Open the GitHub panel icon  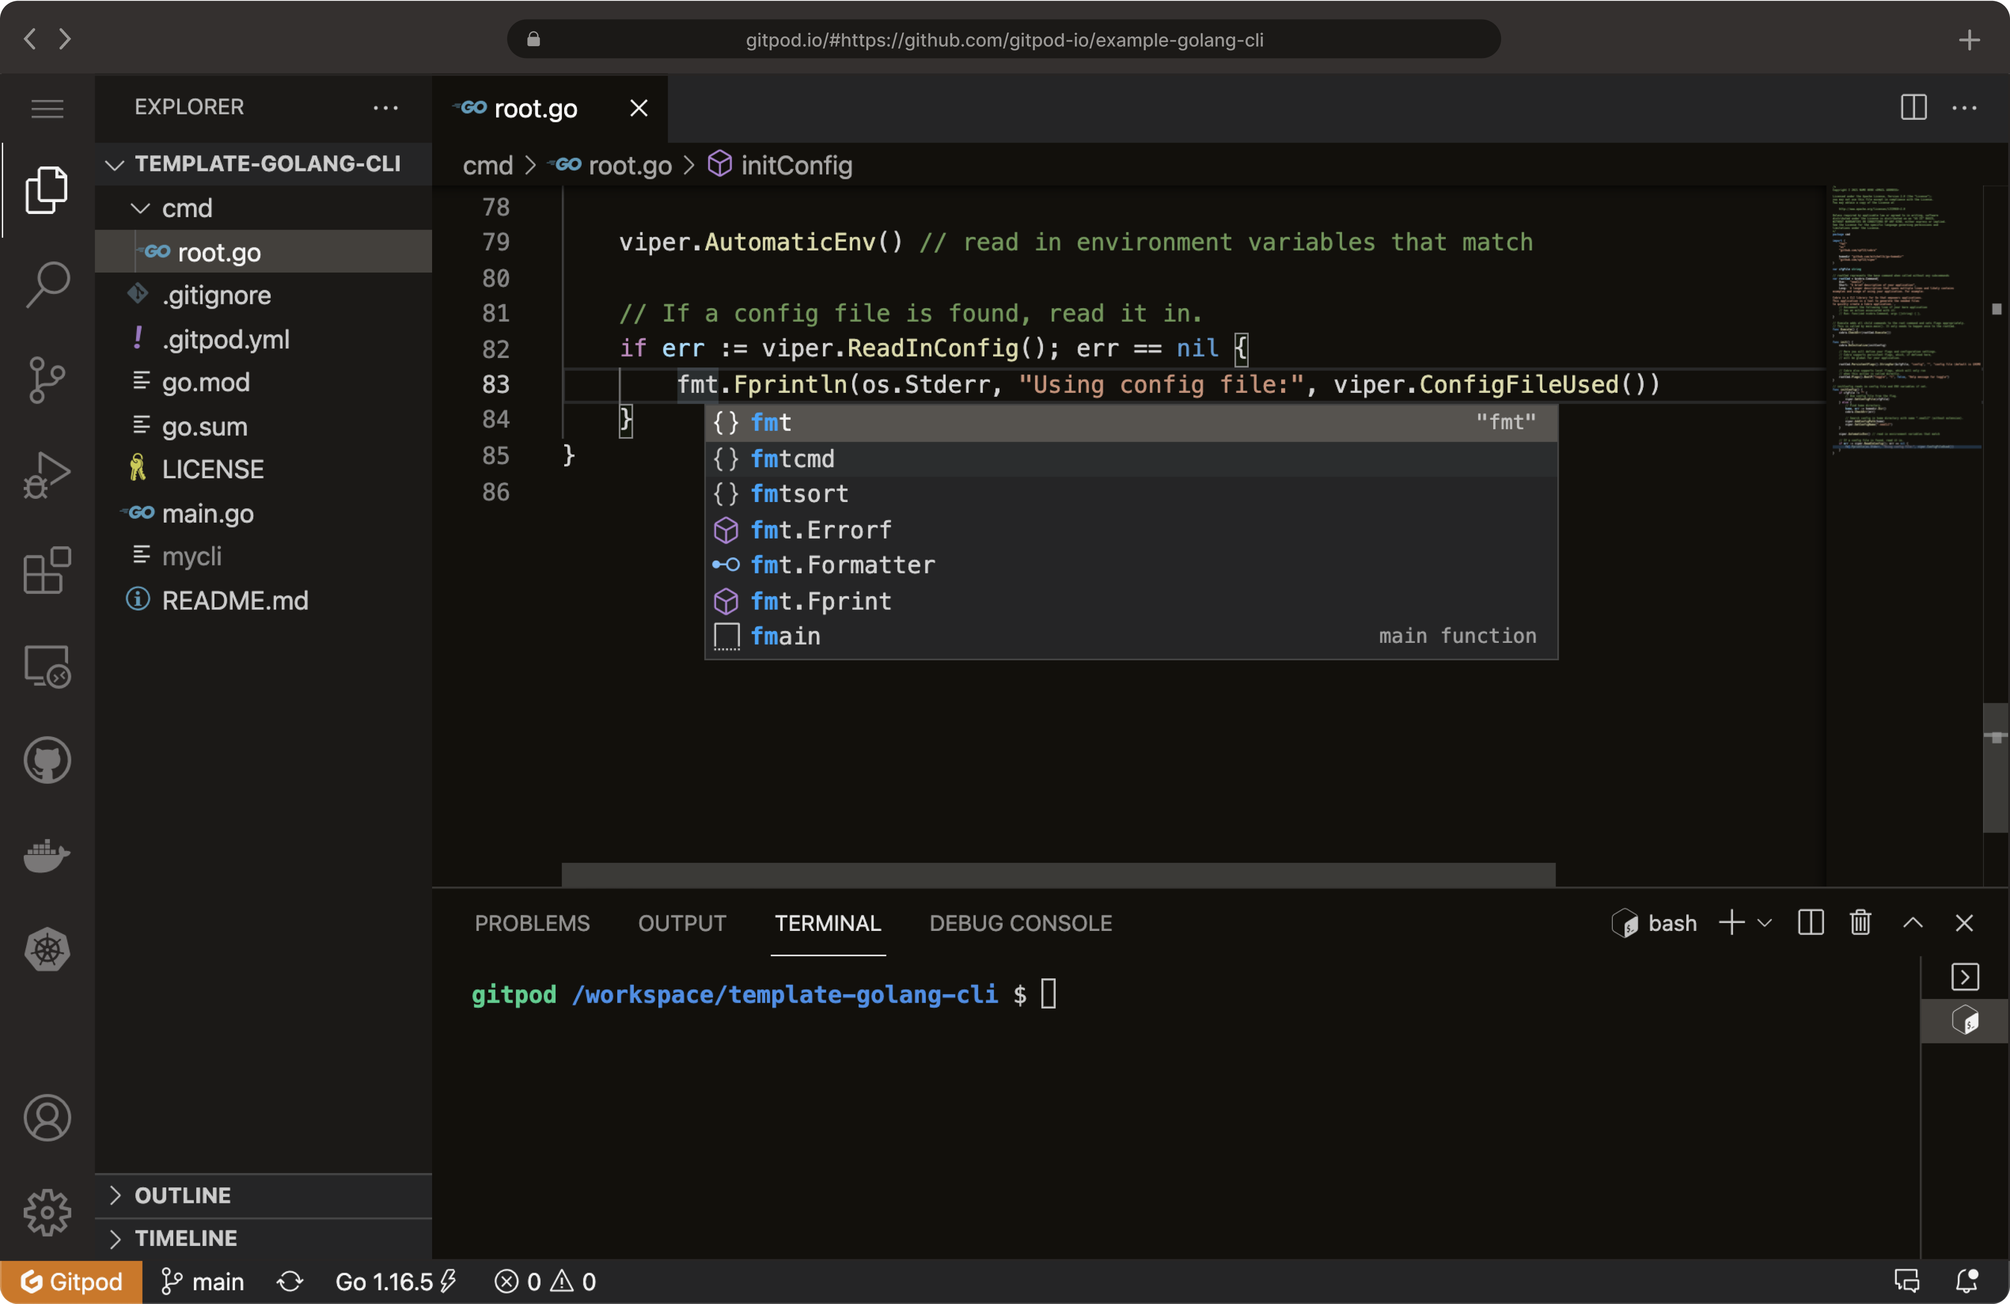point(47,760)
